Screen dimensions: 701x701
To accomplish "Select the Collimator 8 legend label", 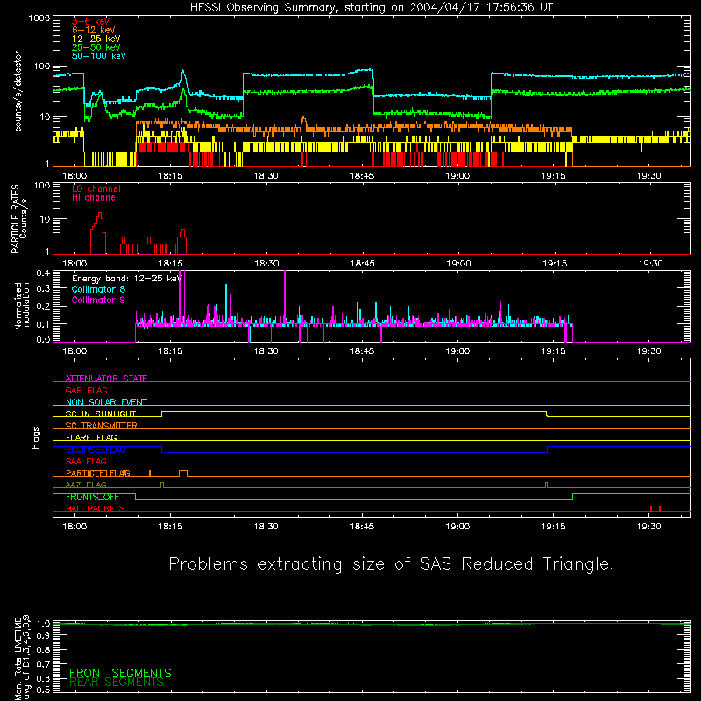I will (98, 289).
